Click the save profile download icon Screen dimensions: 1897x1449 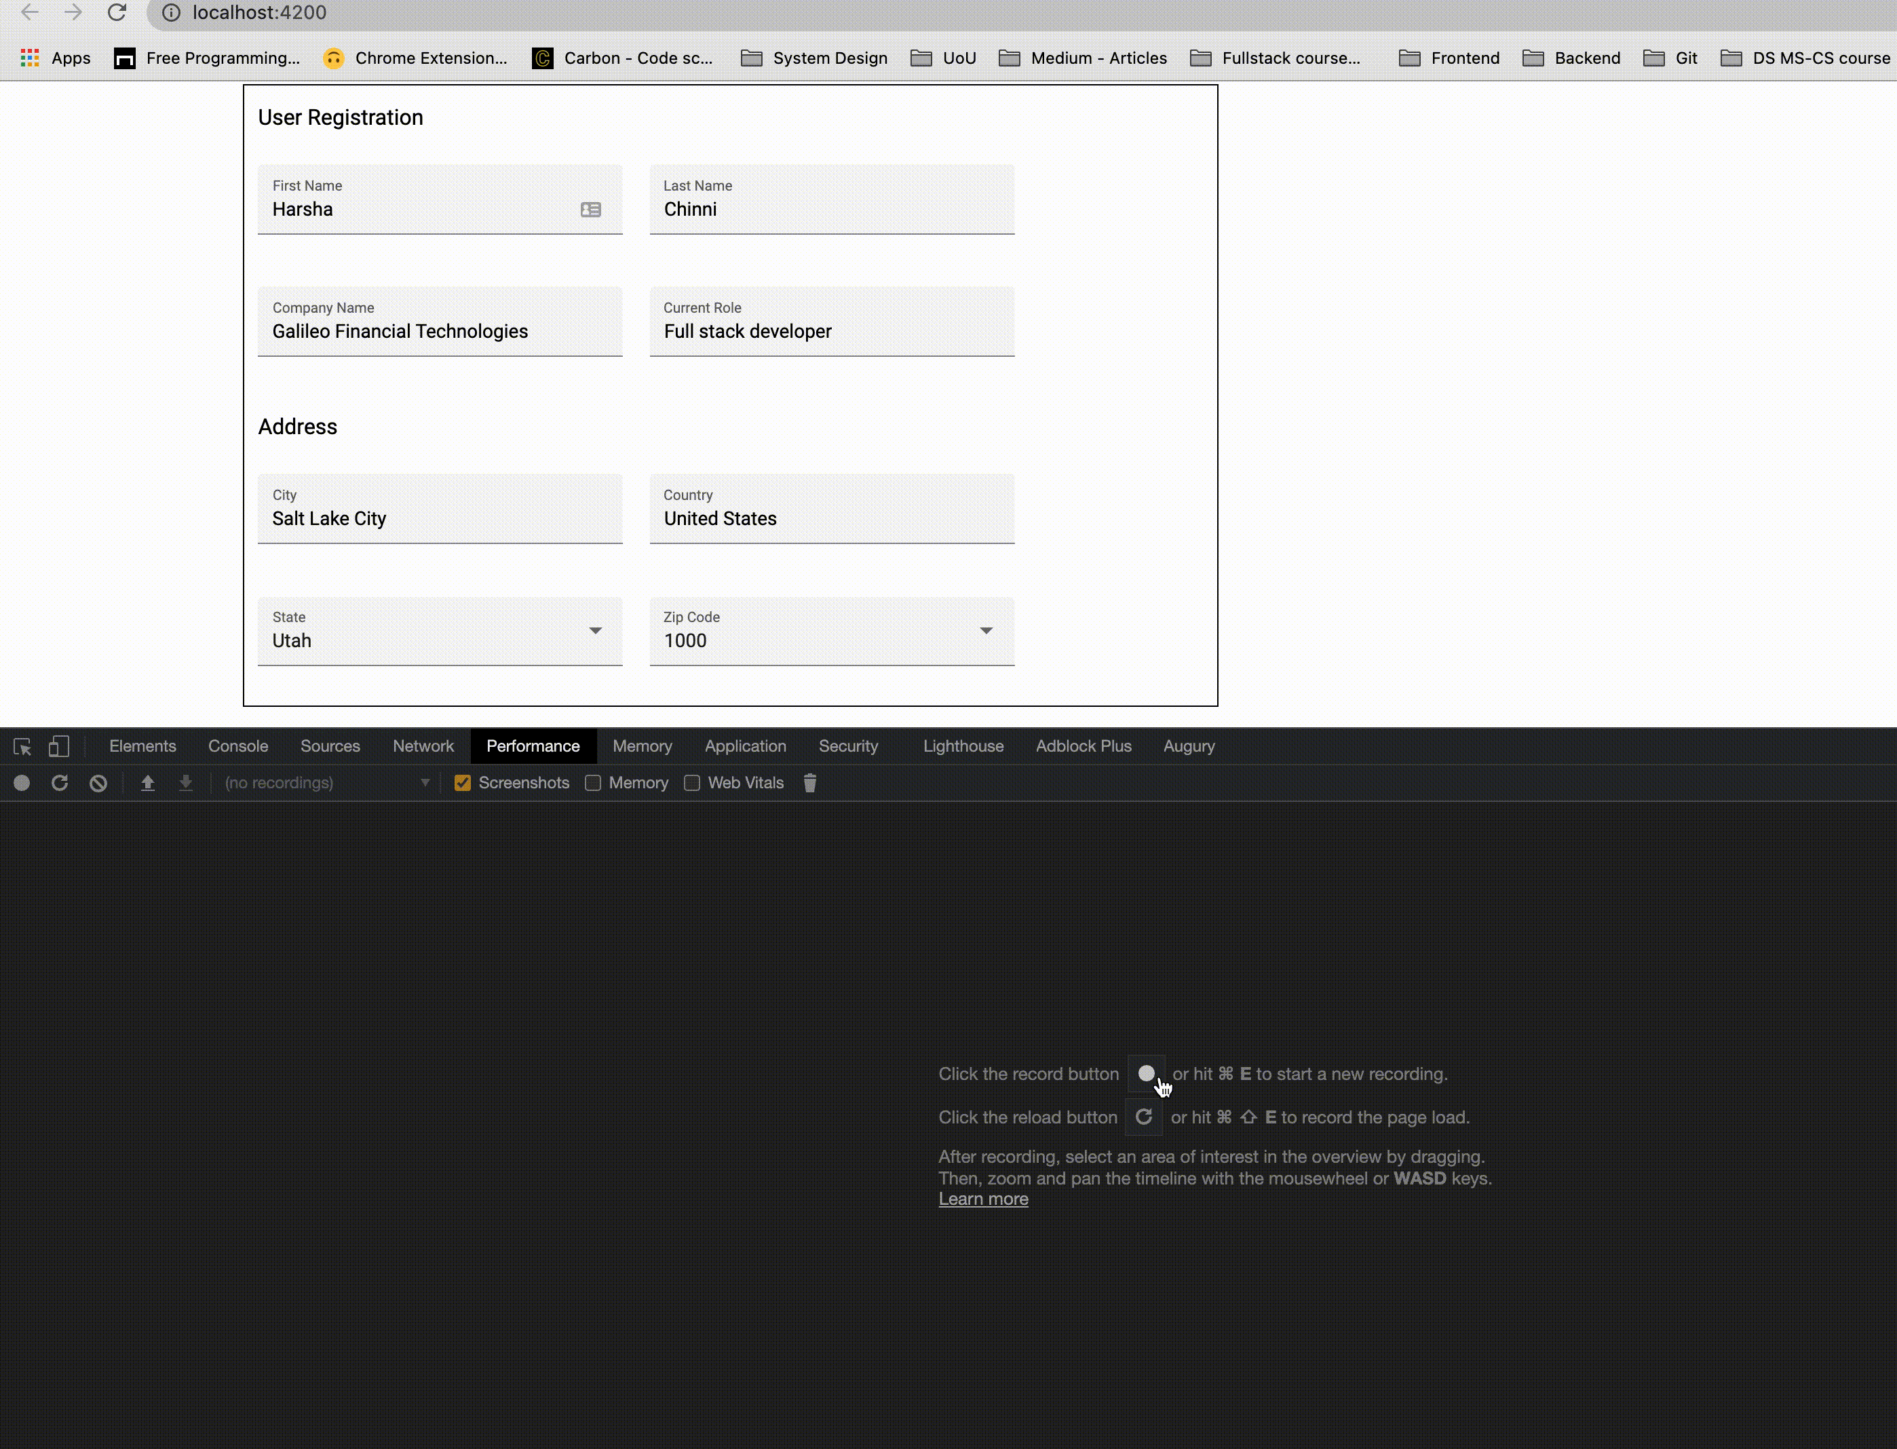(185, 783)
